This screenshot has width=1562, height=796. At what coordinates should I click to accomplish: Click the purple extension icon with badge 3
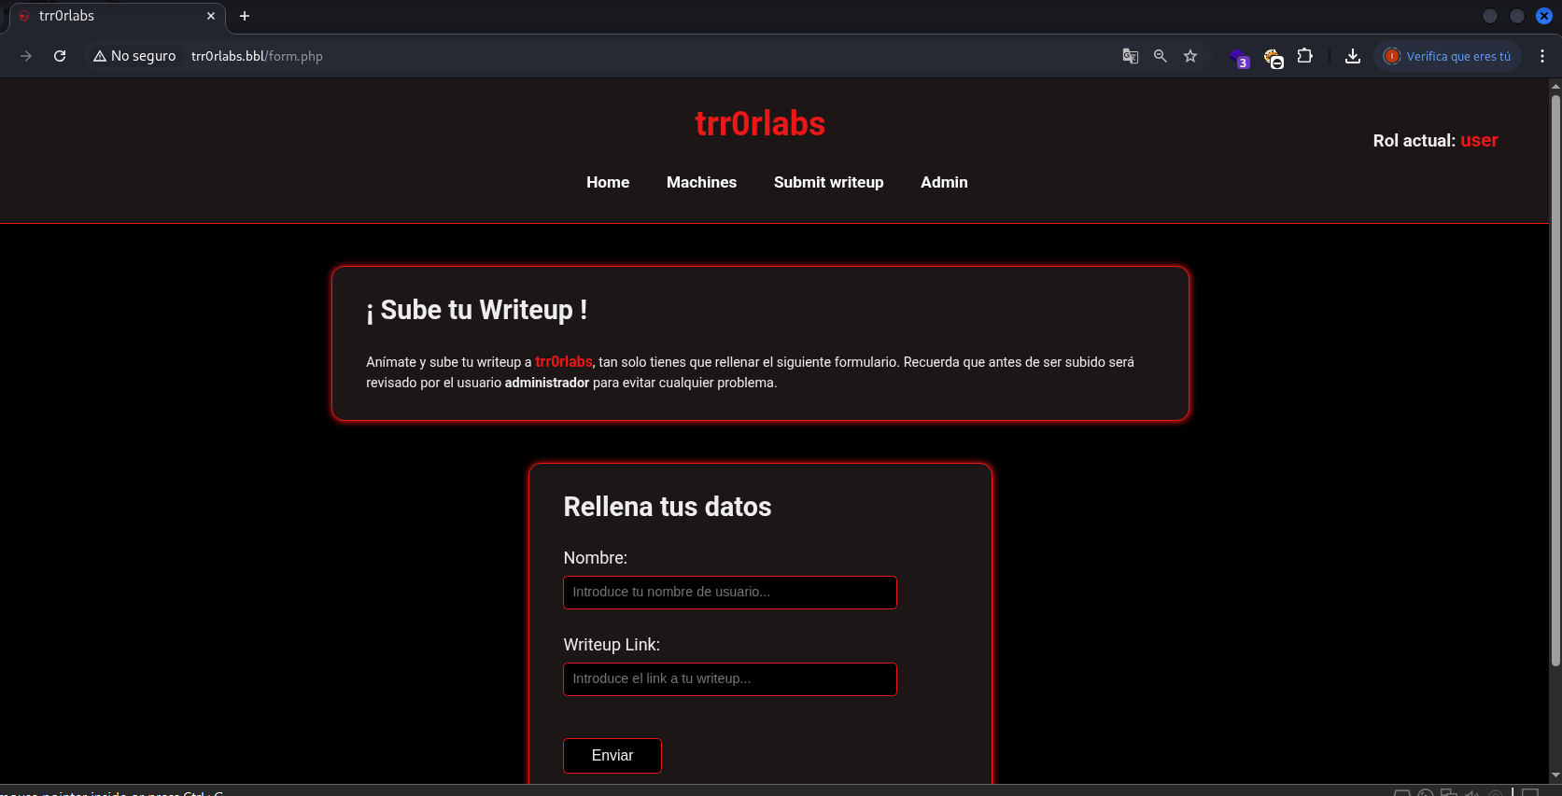click(1239, 58)
